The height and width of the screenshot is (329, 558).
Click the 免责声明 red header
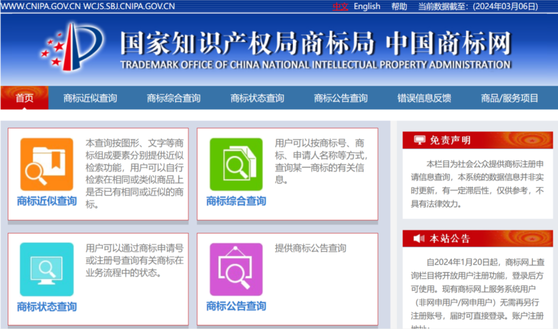(477, 140)
